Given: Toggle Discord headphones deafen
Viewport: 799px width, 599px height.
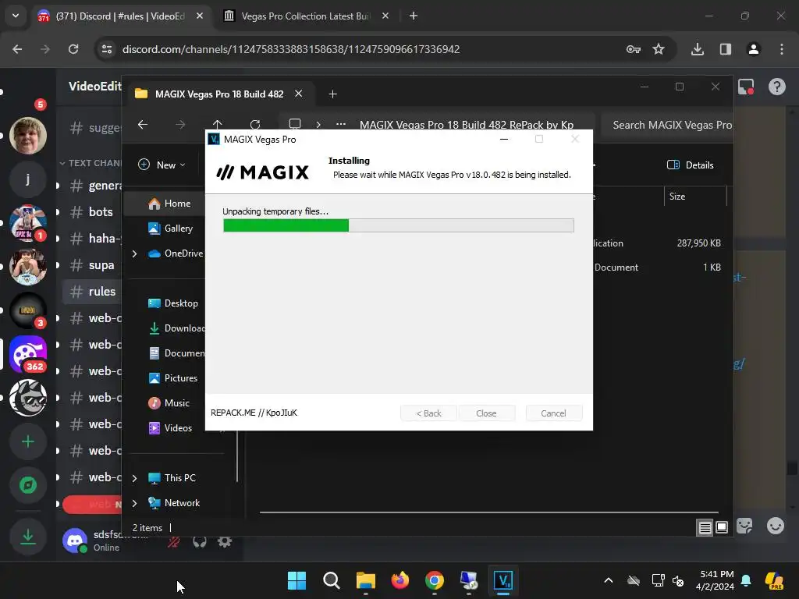Looking at the screenshot, I should pyautogui.click(x=199, y=541).
